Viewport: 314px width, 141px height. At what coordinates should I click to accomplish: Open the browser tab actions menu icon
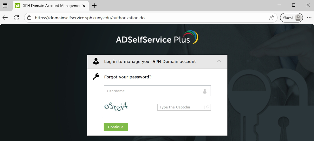tap(5, 6)
